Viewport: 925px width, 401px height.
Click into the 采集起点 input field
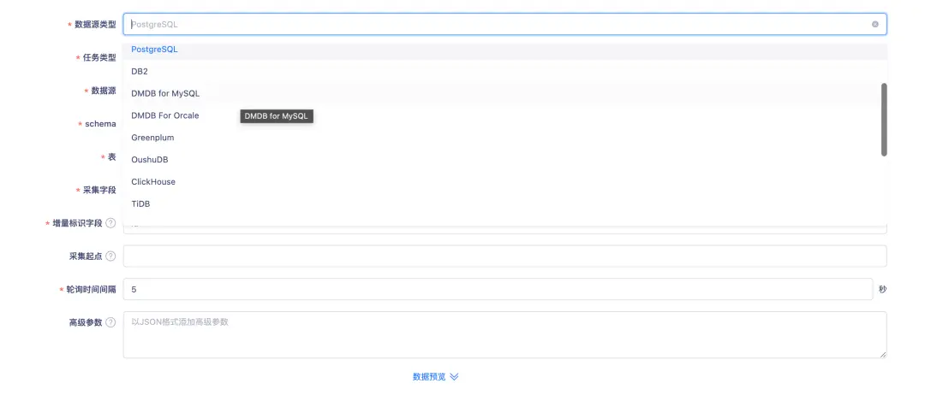505,257
